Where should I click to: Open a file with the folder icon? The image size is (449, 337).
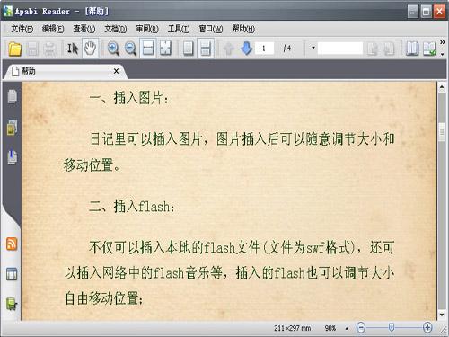pos(15,49)
